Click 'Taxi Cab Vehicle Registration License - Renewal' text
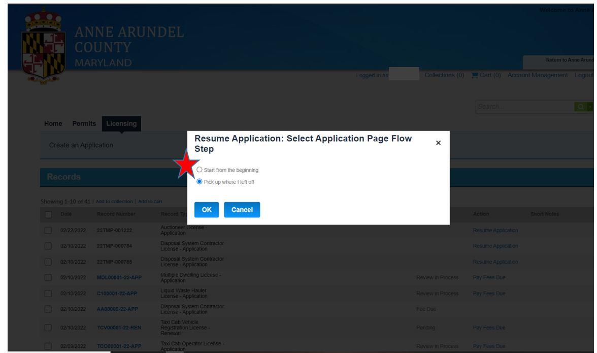The width and height of the screenshot is (597, 353). pos(185,328)
